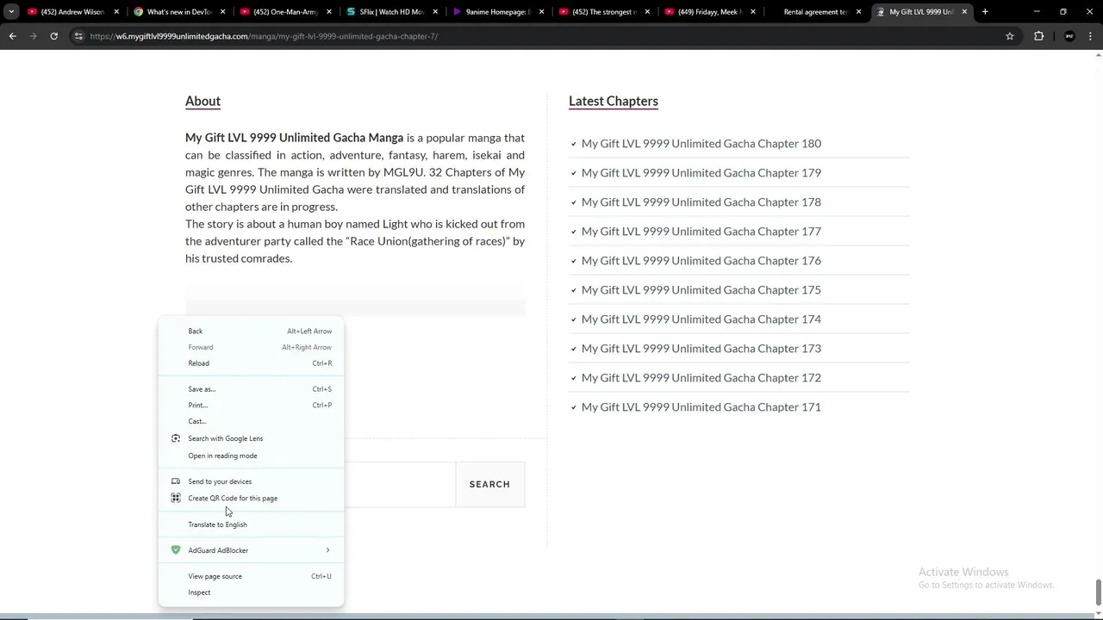This screenshot has height=620, width=1103.
Task: Open the tab search dropdown arrow
Action: 11,12
